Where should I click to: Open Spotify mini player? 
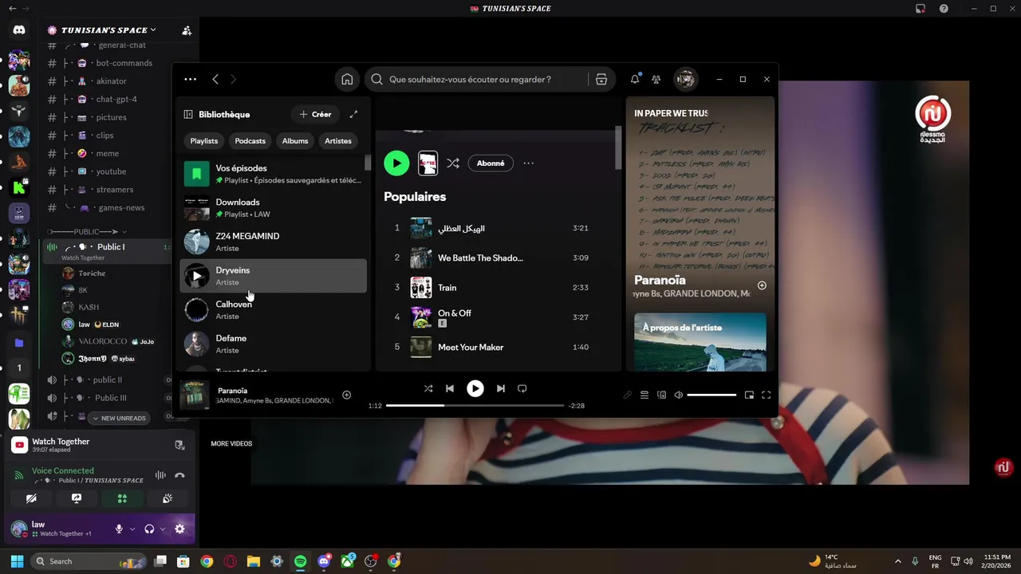click(x=749, y=395)
